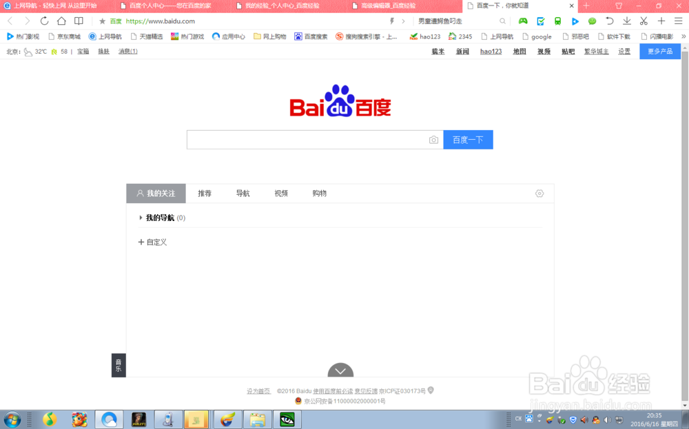The width and height of the screenshot is (689, 429).
Task: Click the taskbar clock
Action: tap(655, 420)
